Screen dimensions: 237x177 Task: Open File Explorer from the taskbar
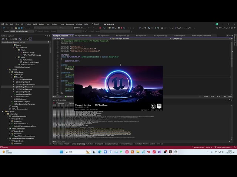(x=138, y=152)
